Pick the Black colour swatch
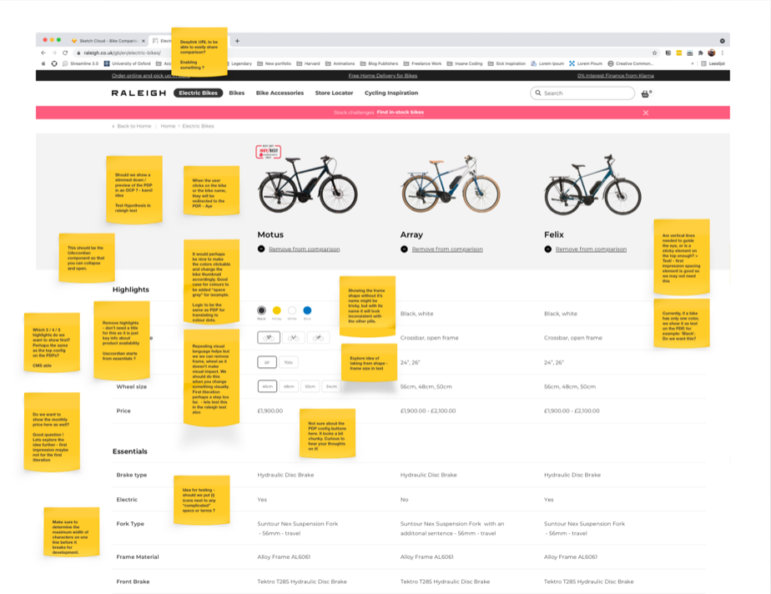This screenshot has height=594, width=771. [x=262, y=310]
